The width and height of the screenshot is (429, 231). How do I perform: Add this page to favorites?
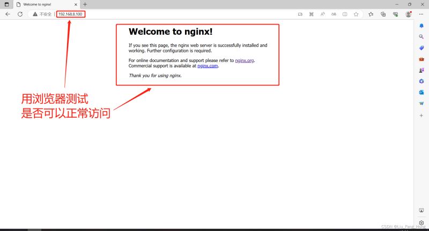[x=356, y=14]
